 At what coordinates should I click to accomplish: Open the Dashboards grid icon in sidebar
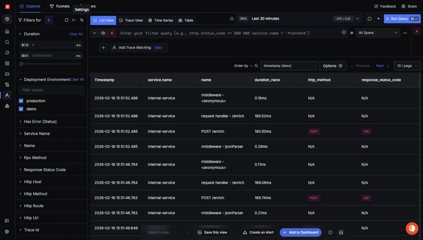(x=7, y=63)
